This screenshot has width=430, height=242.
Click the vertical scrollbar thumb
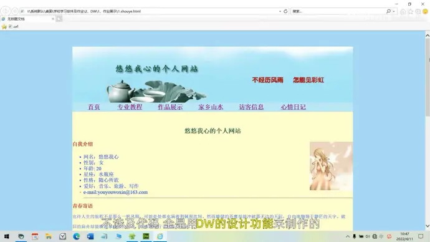428,77
